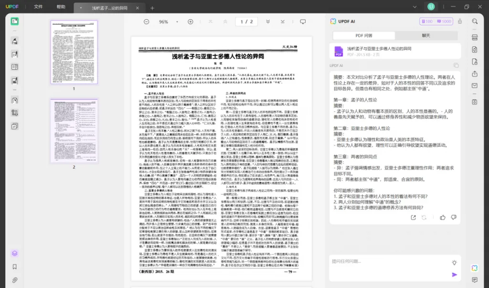
Task: Jump to the last page
Action: tap(282, 21)
